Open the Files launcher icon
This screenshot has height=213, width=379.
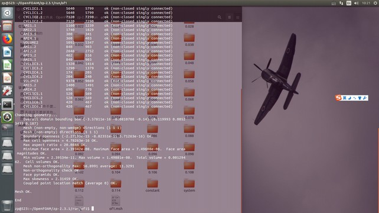[7, 26]
